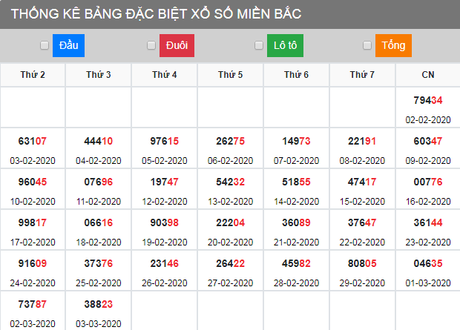Select the green Lô tô button
The height and width of the screenshot is (330, 460).
pyautogui.click(x=285, y=46)
